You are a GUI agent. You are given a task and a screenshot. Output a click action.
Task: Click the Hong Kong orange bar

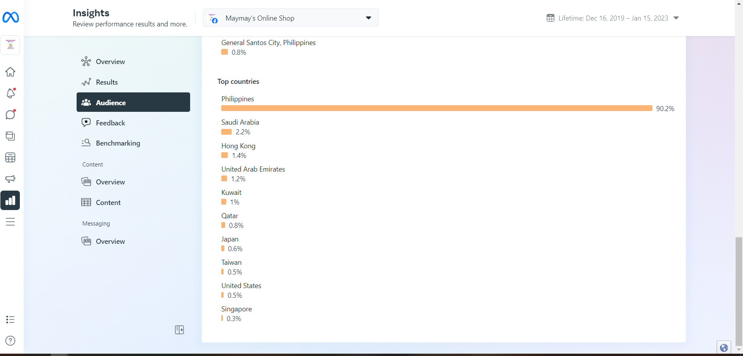[x=224, y=155]
